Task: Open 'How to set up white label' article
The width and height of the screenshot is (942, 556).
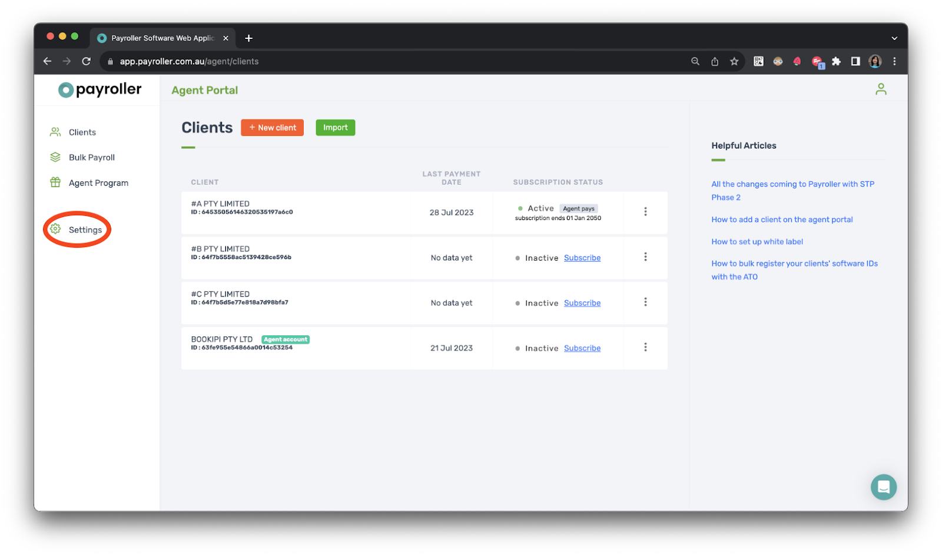Action: click(757, 242)
